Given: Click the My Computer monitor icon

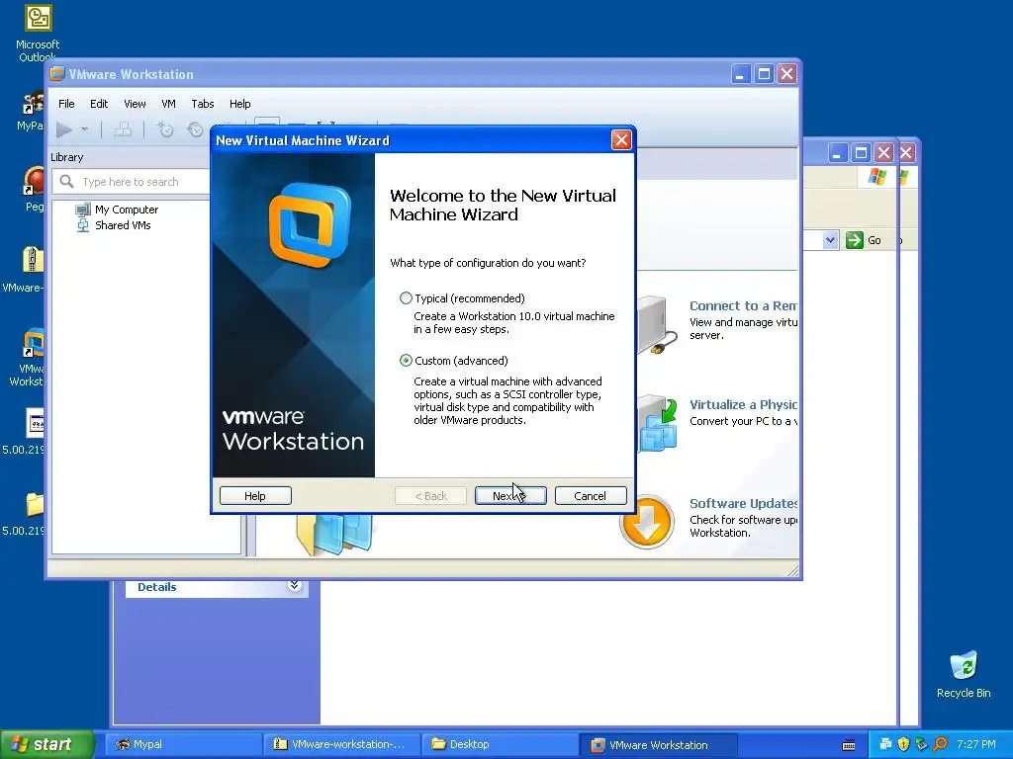Looking at the screenshot, I should click(83, 210).
